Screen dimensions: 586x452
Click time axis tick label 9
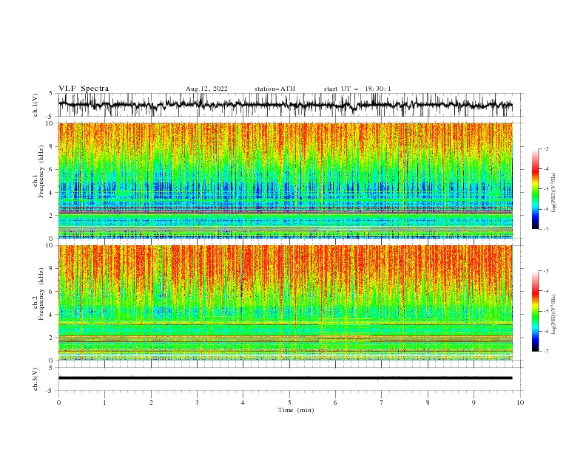tap(474, 403)
